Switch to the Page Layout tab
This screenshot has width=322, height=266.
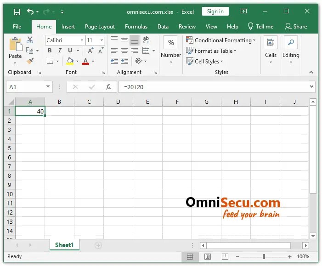click(100, 27)
